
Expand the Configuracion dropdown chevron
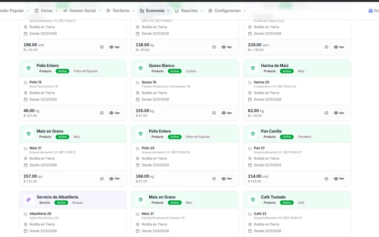coord(244,10)
